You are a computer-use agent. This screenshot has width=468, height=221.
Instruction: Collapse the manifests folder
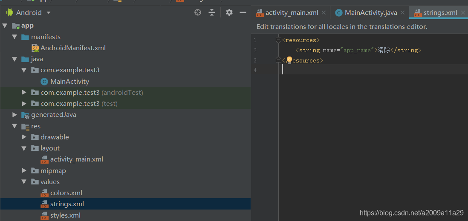click(14, 37)
